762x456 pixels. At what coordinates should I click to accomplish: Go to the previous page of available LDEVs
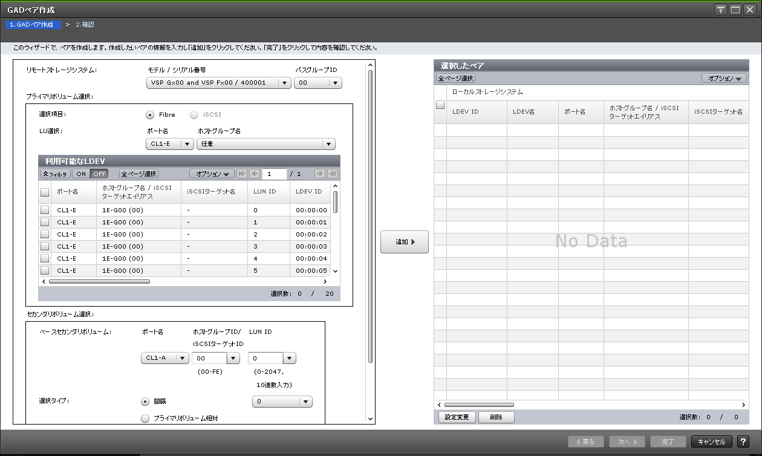[x=255, y=174]
